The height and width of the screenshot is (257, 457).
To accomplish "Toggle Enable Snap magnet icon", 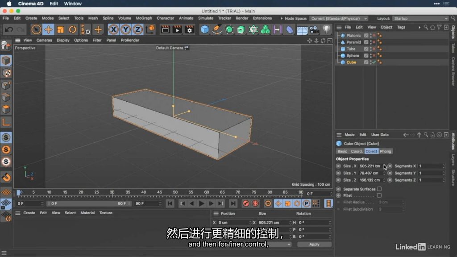I will [6, 177].
